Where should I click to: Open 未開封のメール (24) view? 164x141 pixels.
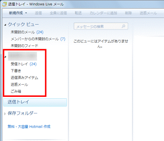coord(27,32)
